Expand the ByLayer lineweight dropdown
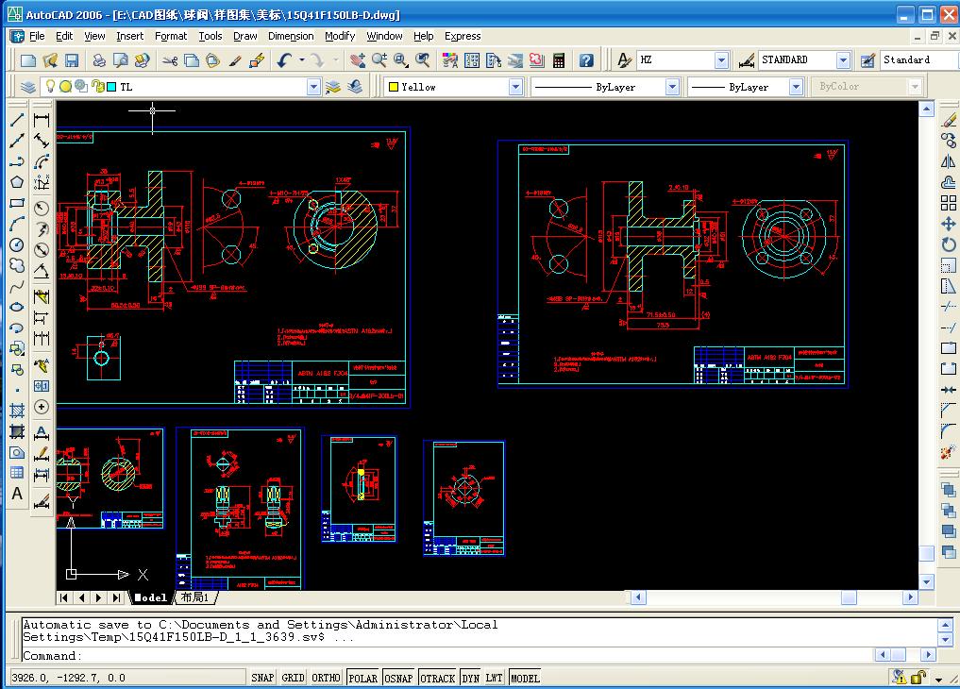 pos(796,87)
